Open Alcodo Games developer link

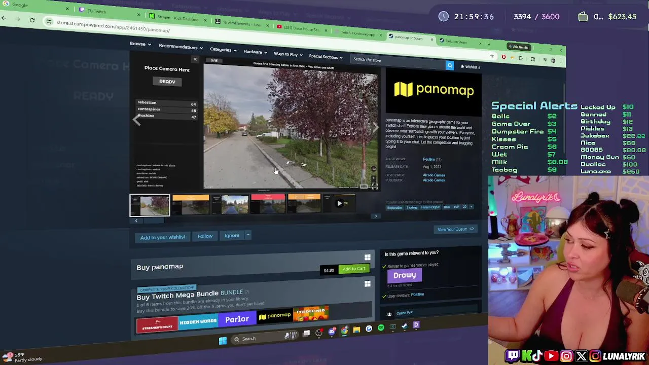point(434,175)
